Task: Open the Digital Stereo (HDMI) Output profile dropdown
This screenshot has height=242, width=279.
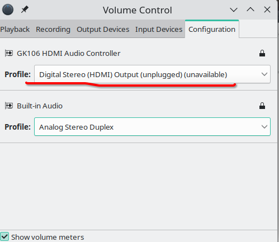Action: click(x=152, y=74)
